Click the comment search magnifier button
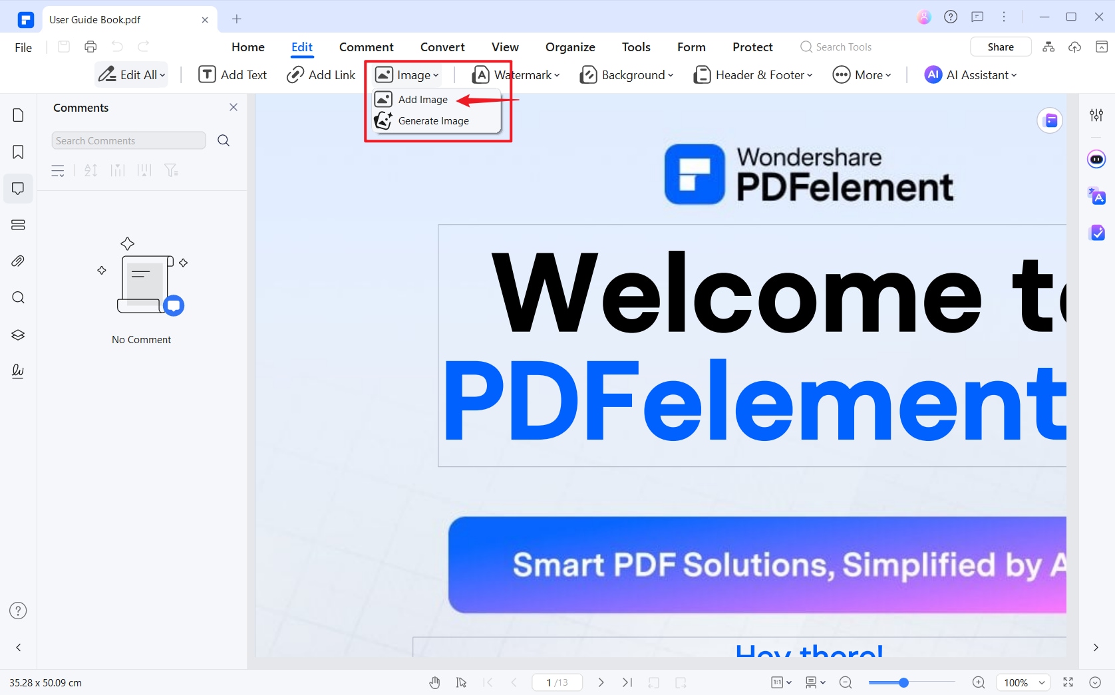Image resolution: width=1115 pixels, height=695 pixels. coord(224,140)
